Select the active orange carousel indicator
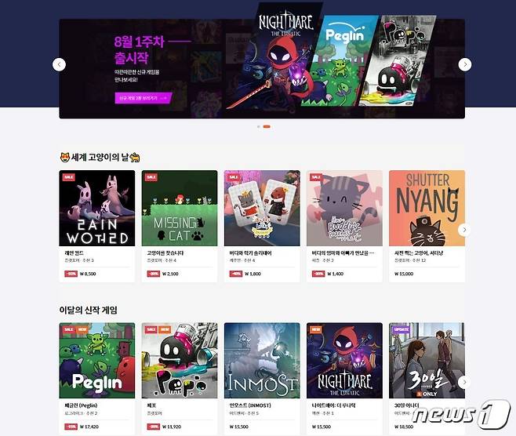Viewport: 516px width, 436px height. (x=267, y=127)
